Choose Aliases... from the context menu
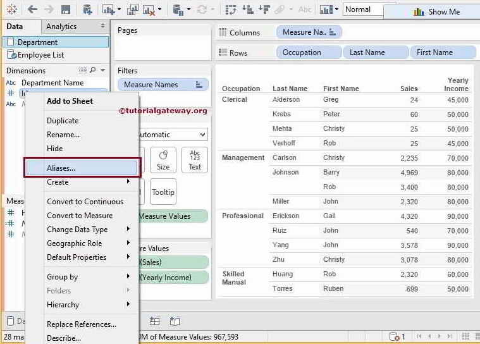The image size is (480, 344). [81, 168]
